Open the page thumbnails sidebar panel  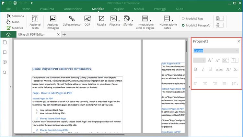tap(5, 42)
